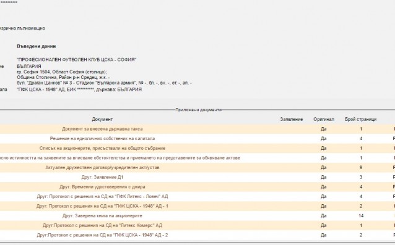The image size is (395, 245).
Task: Click page count "3" for Заявление Д1
Action: click(x=361, y=177)
